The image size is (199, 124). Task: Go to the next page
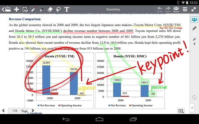[x=33, y=110]
